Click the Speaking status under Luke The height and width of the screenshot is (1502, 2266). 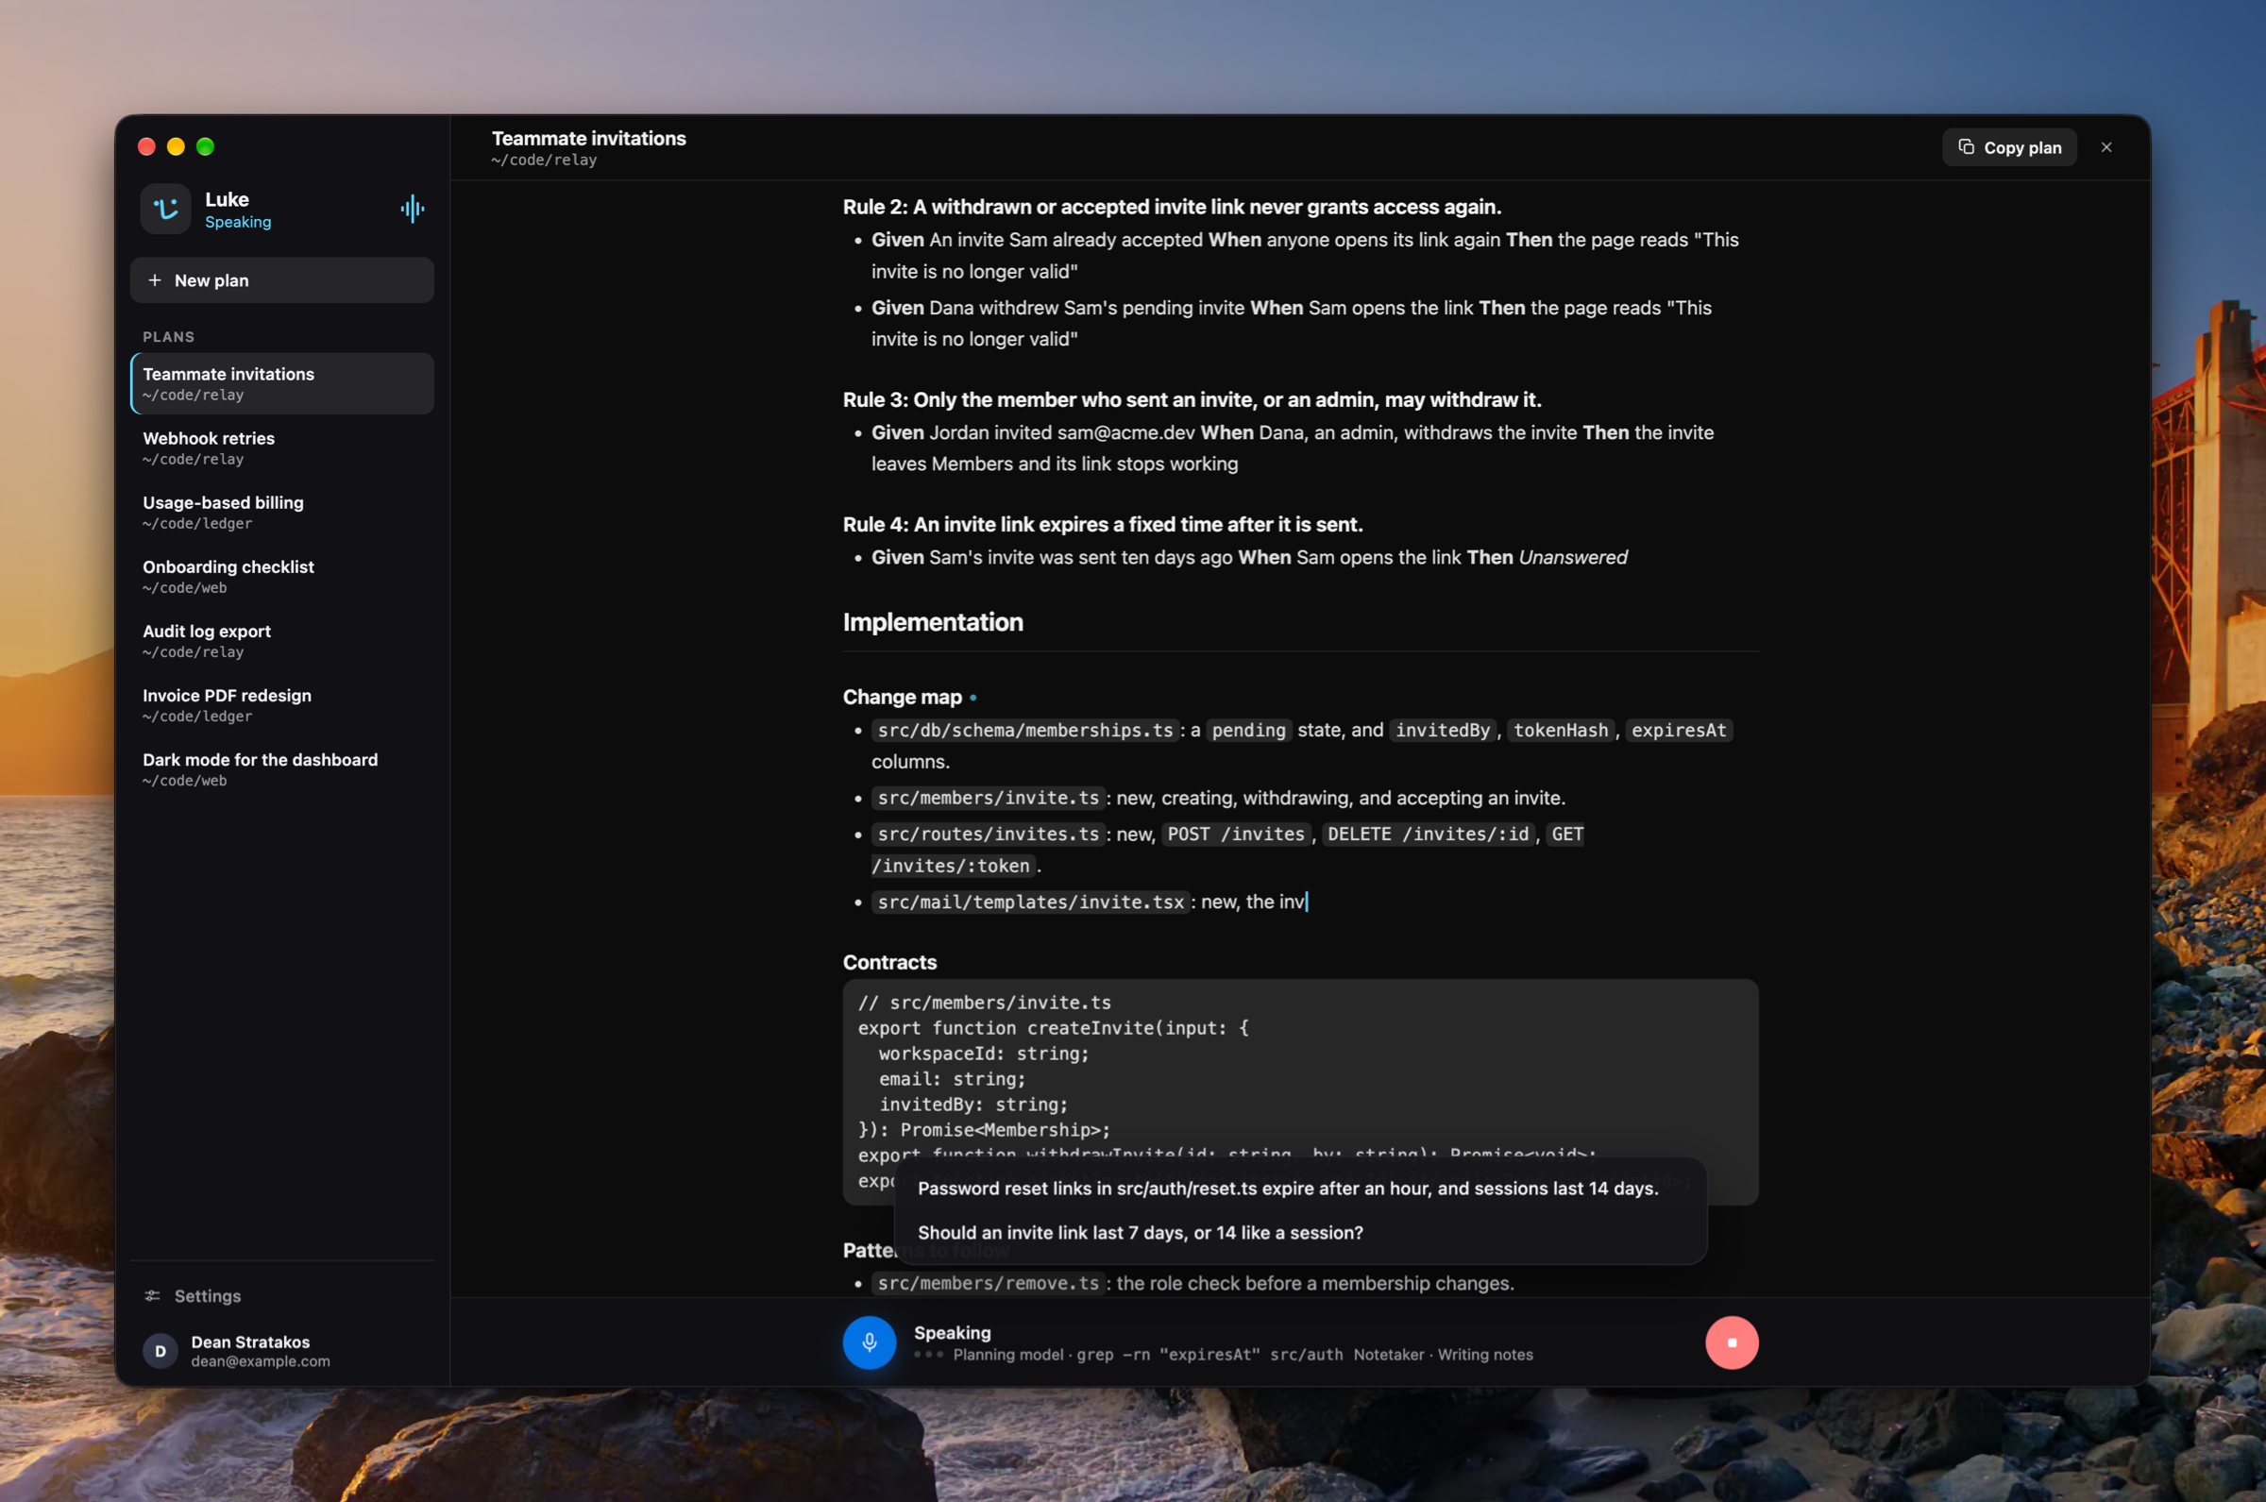238,222
